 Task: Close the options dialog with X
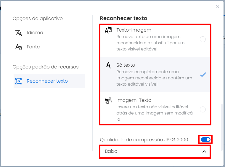coord(218,7)
